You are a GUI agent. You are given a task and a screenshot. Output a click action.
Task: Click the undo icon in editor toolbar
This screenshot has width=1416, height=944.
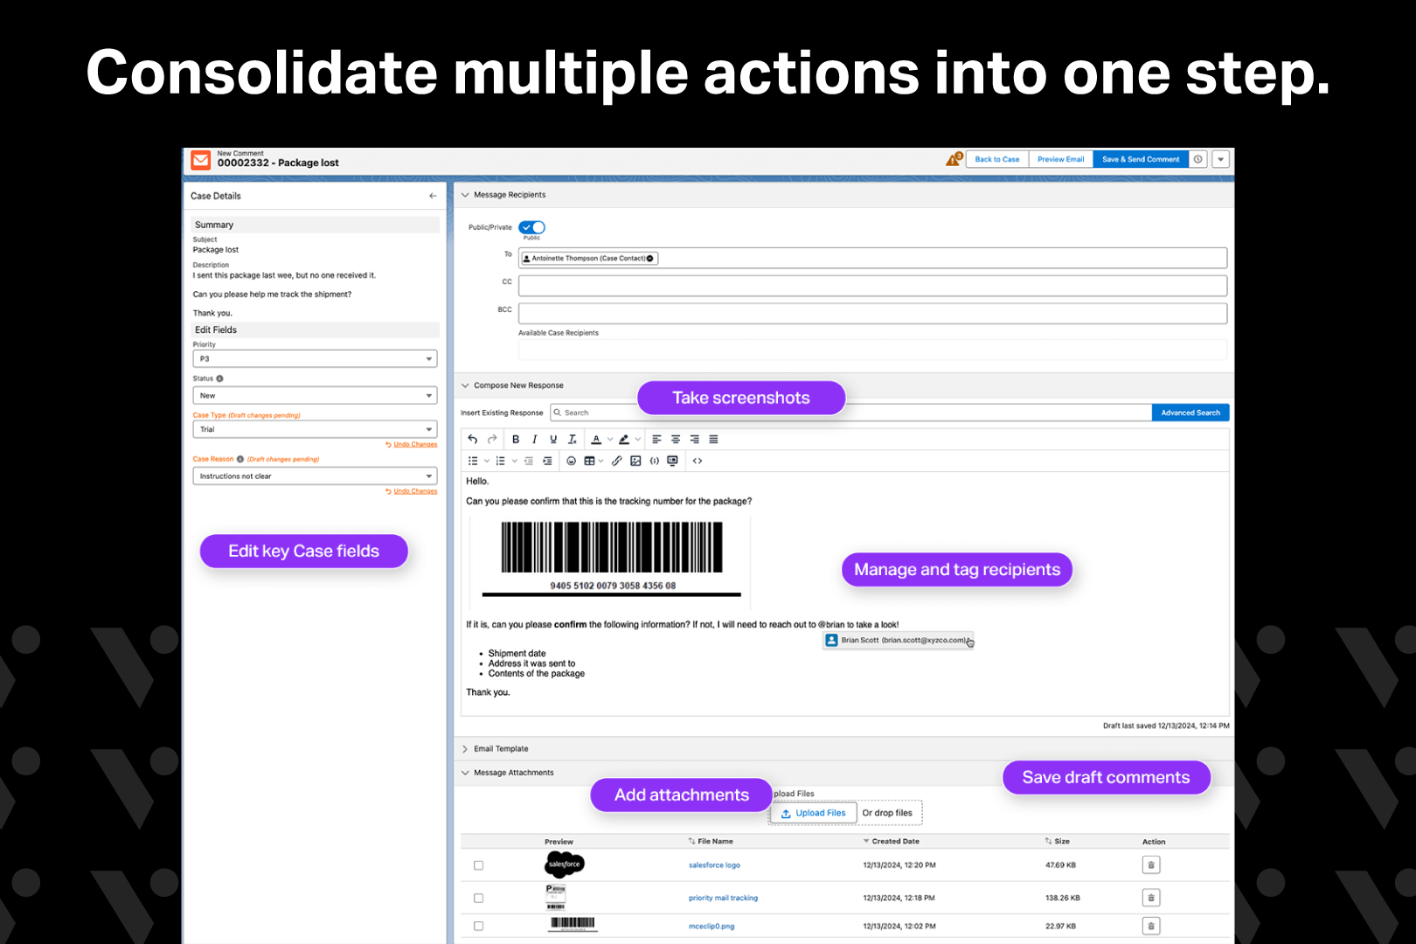click(x=473, y=440)
